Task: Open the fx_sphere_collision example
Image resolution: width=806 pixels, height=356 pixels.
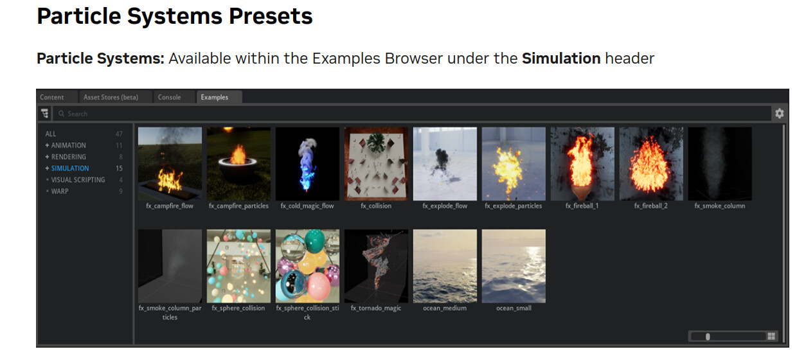Action: pyautogui.click(x=238, y=266)
